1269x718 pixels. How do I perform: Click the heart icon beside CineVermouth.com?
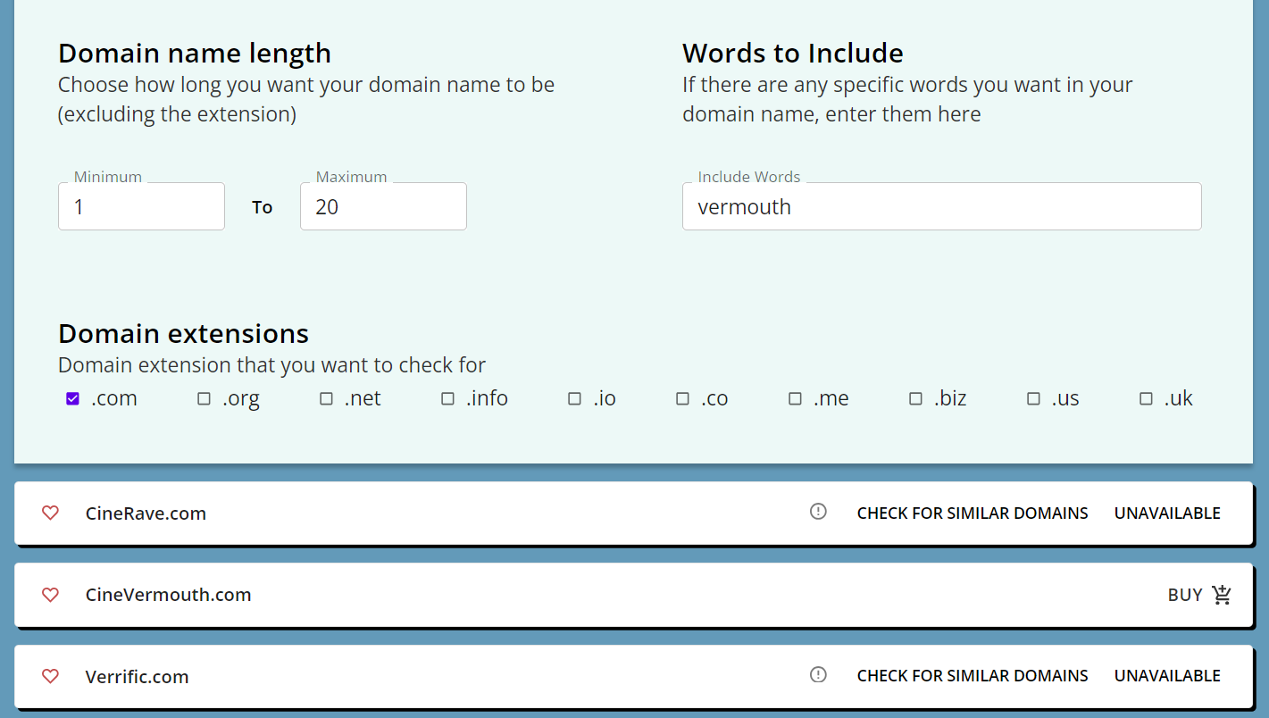pyautogui.click(x=51, y=595)
